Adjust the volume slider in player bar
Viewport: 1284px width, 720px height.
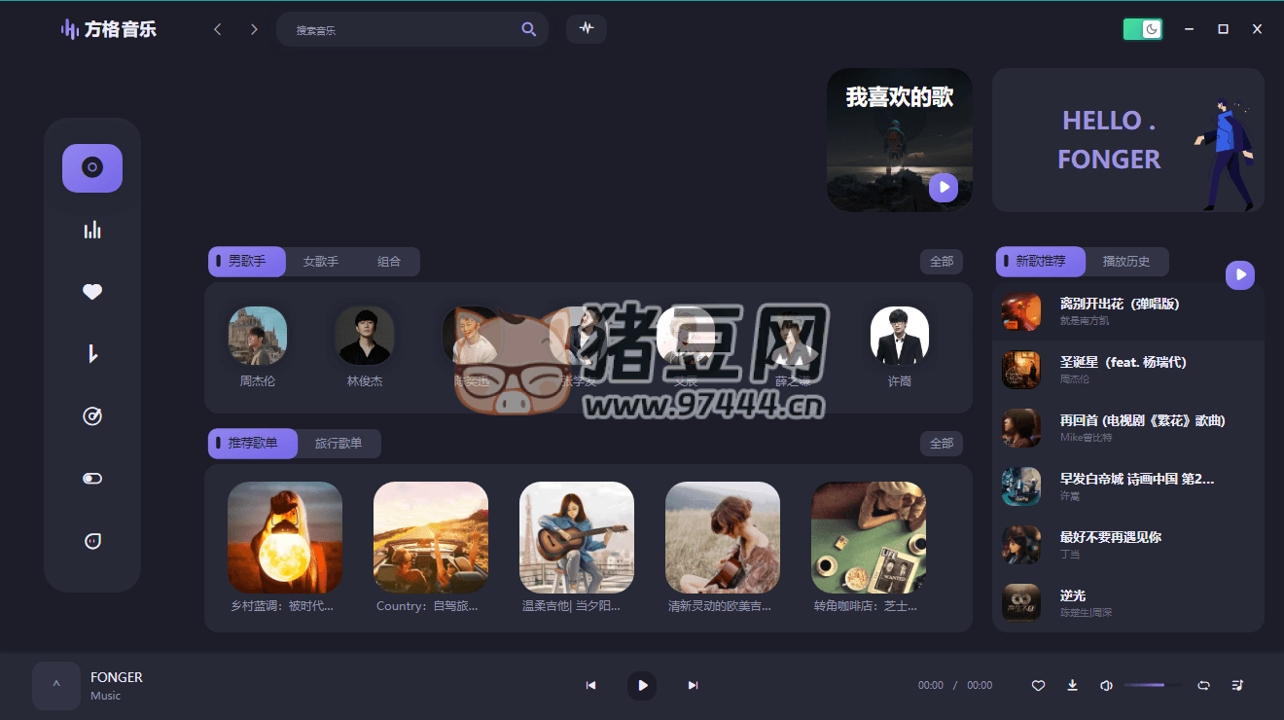click(x=1153, y=685)
